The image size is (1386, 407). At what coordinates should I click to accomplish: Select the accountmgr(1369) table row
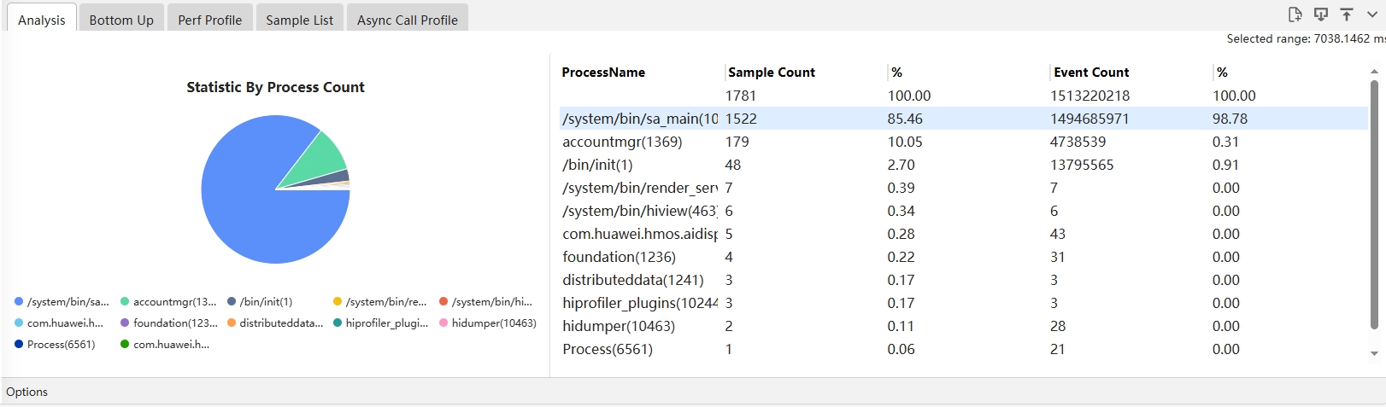coord(622,142)
